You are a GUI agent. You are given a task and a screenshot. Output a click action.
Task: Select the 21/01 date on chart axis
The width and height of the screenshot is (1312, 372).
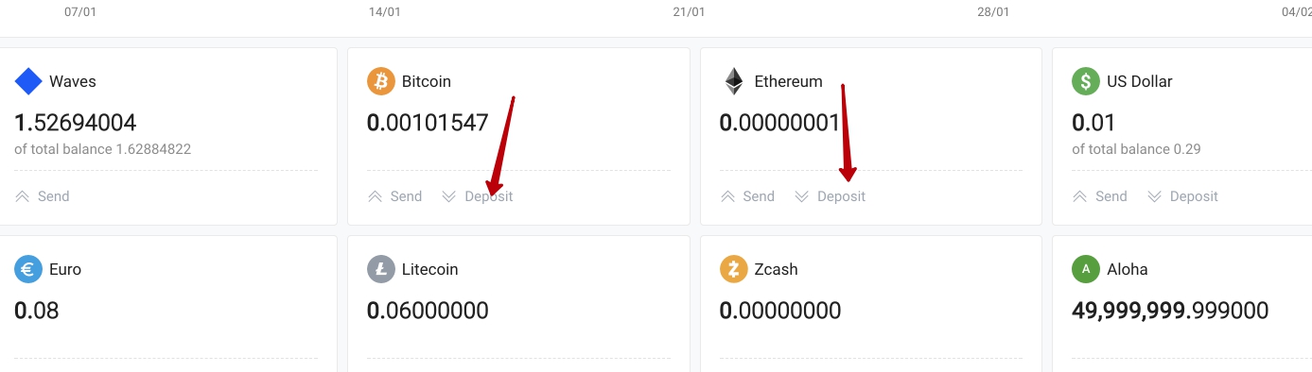pos(689,12)
